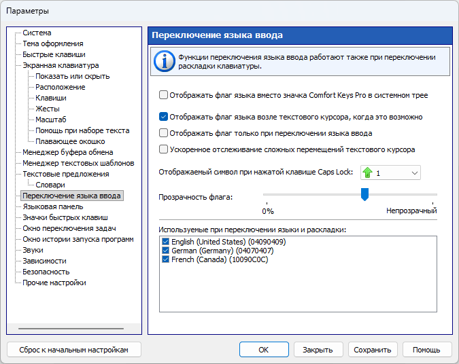The height and width of the screenshot is (364, 459).
Task: Open Caps Lock symbol dropdown
Action: pyautogui.click(x=390, y=172)
